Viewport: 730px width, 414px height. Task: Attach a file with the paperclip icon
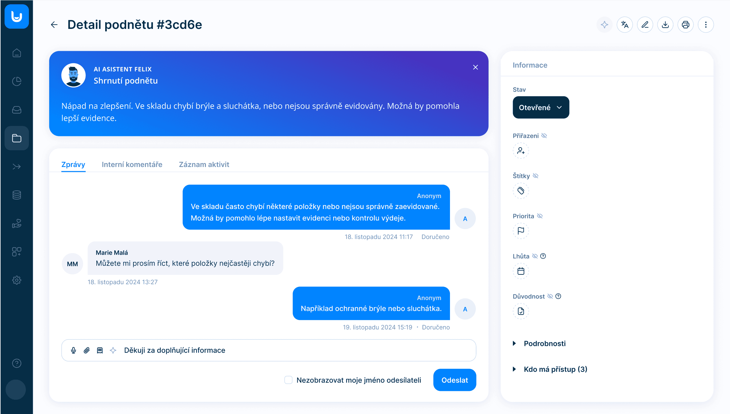(87, 350)
